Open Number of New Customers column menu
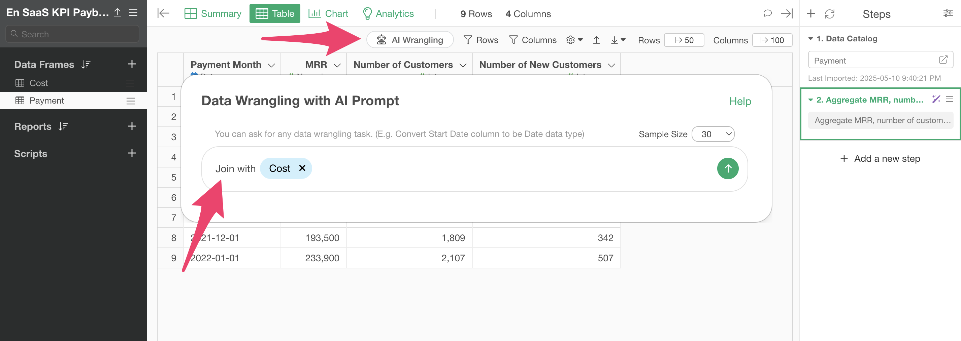Screen dimensions: 961x341 [x=611, y=65]
